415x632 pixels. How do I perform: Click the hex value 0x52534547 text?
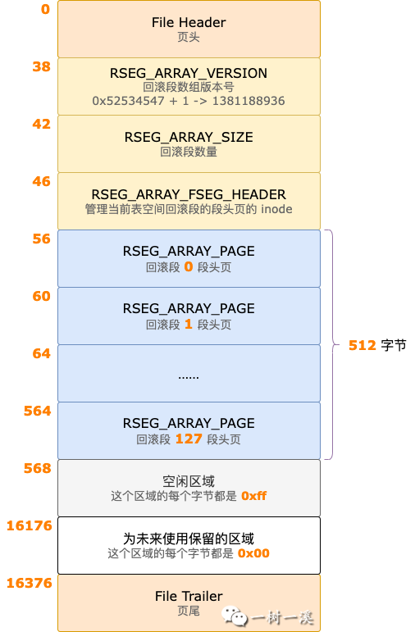128,101
